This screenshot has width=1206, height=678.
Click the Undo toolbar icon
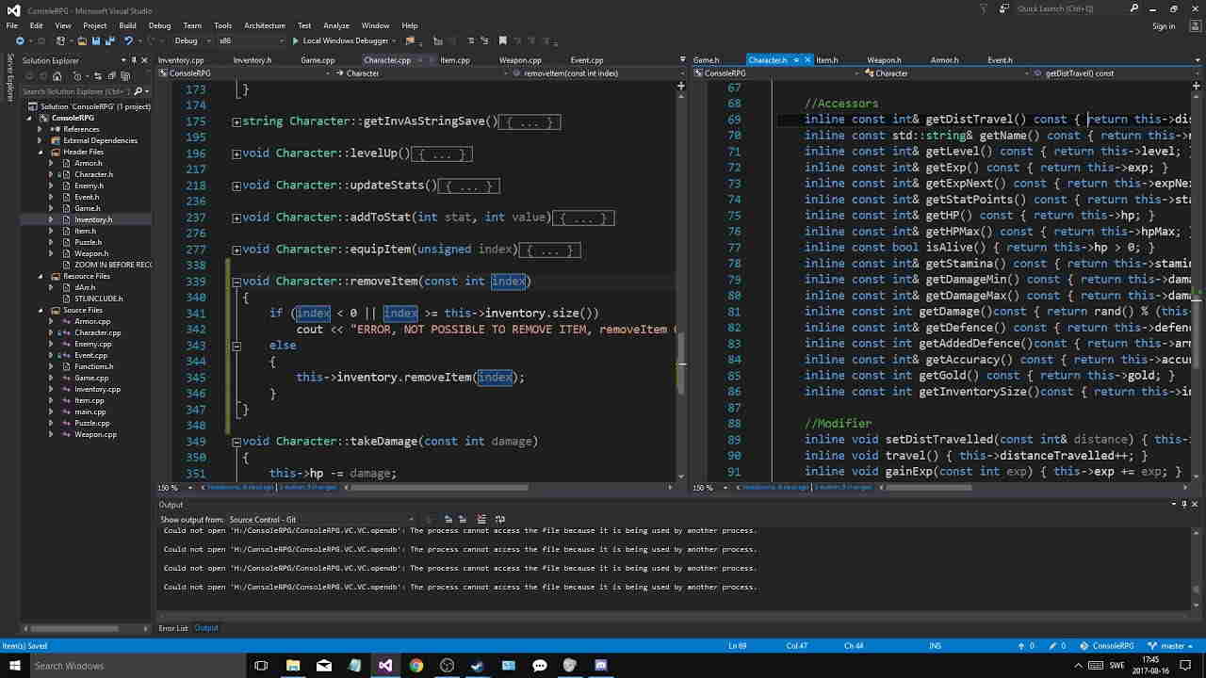(x=128, y=41)
